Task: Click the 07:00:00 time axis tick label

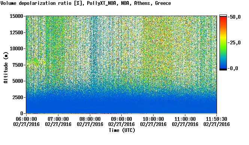Action: (58, 119)
